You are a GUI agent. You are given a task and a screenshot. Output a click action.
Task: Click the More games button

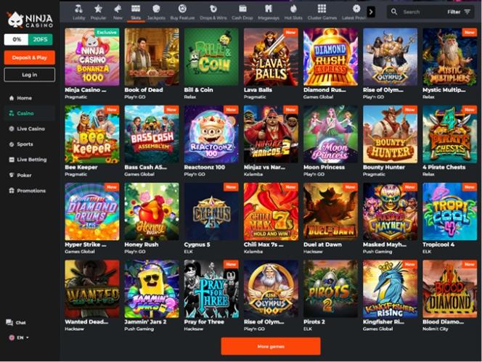[271, 346]
